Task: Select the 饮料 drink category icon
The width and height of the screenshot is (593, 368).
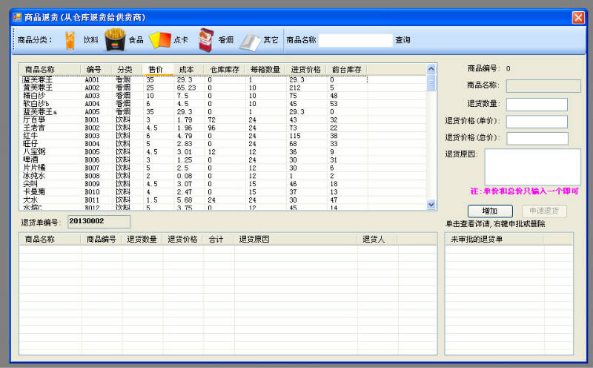Action: pyautogui.click(x=70, y=39)
